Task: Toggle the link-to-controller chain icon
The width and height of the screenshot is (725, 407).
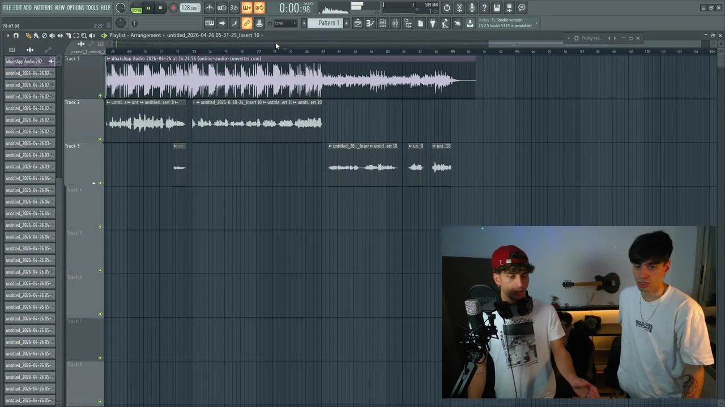Action: click(x=247, y=23)
